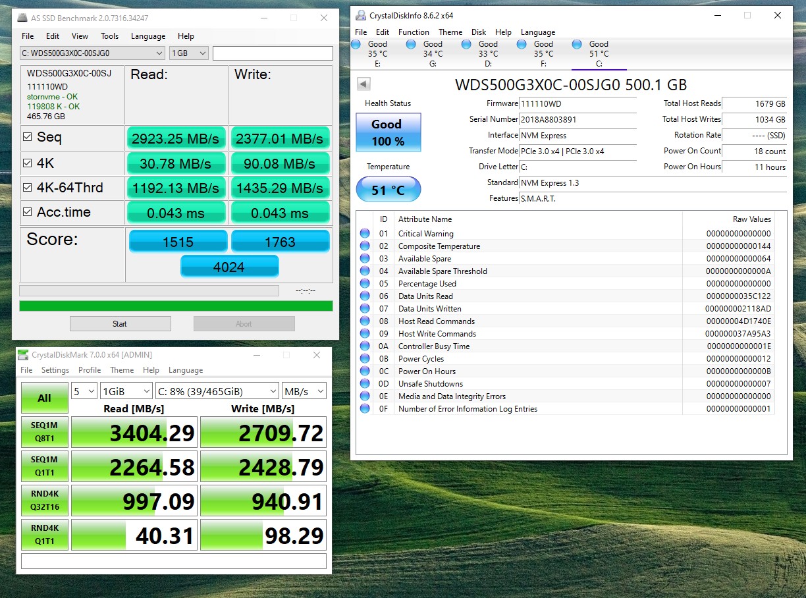Click the CrystalDiskInfo title bar icon
The height and width of the screenshot is (598, 806).
[362, 15]
